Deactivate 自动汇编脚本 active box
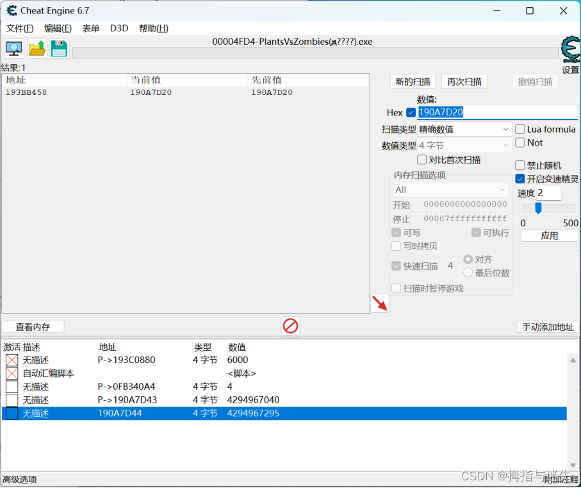The height and width of the screenshot is (488, 581). pos(12,373)
